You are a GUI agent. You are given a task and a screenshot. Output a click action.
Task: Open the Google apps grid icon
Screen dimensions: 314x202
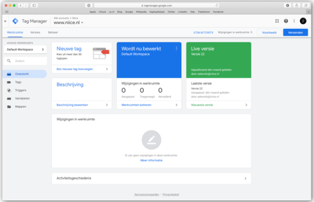[x=277, y=21]
